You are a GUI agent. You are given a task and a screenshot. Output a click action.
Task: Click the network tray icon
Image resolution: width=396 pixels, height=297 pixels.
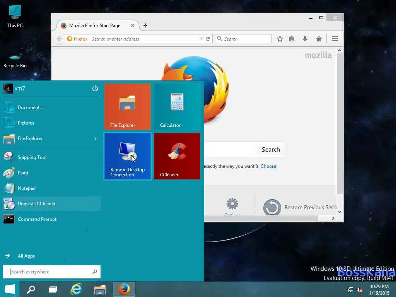(350, 290)
